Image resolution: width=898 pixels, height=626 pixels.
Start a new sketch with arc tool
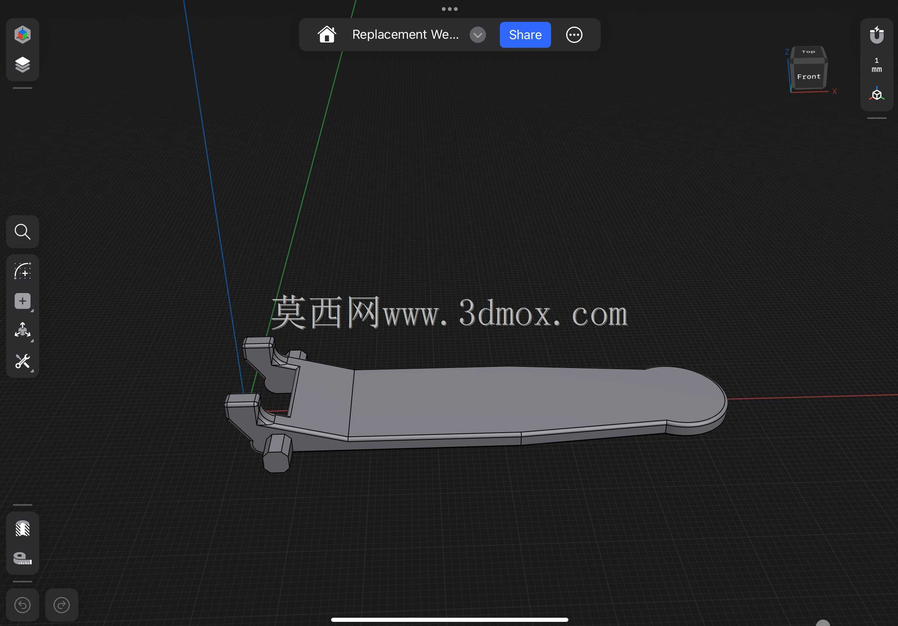(x=22, y=271)
